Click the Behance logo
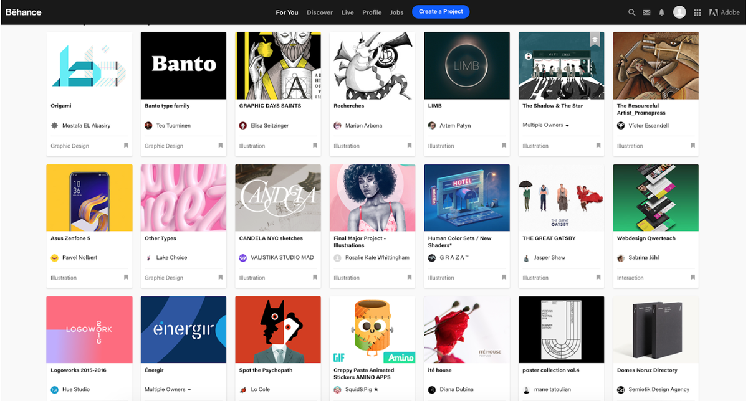Viewport: 748px width, 401px height. click(x=24, y=12)
